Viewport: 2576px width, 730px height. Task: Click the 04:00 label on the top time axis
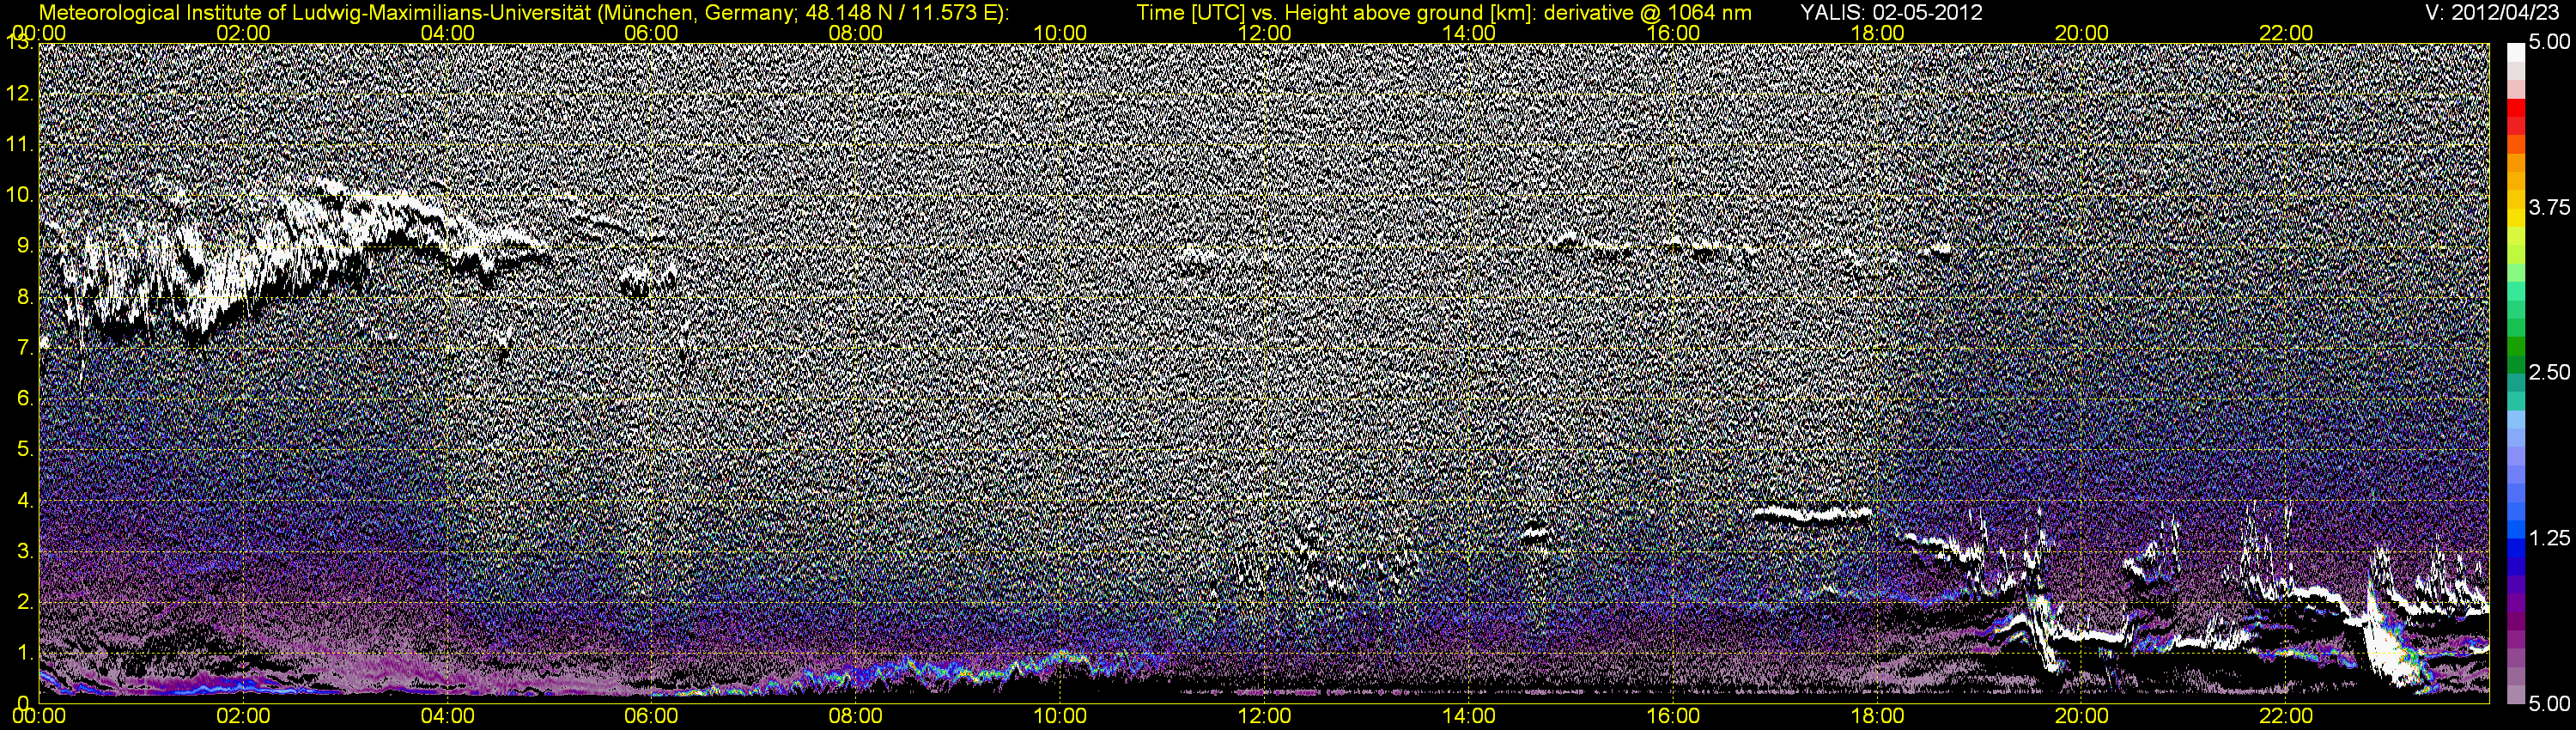(448, 33)
